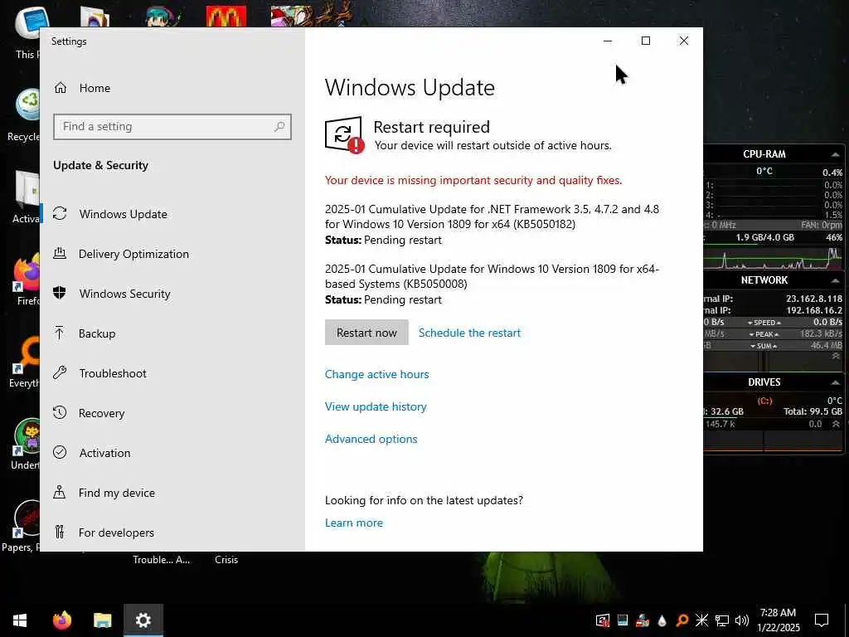Click the orange (C:) drive label
Image resolution: width=849 pixels, height=637 pixels.
(764, 401)
